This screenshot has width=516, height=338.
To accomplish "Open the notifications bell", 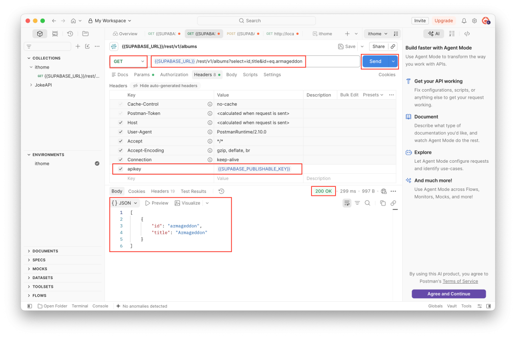I will (464, 21).
